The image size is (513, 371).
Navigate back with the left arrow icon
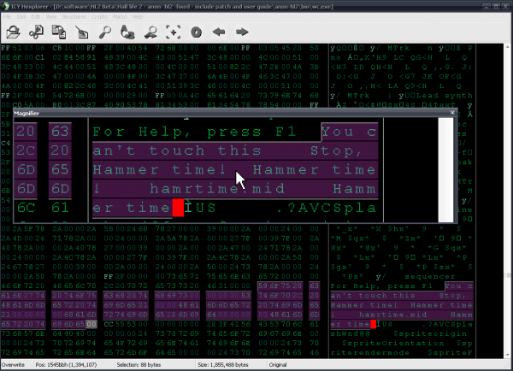[x=219, y=32]
